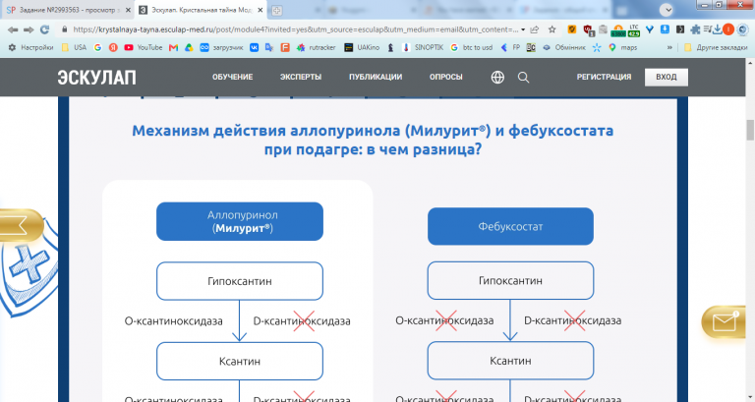Open the blue download extension icon
The image size is (755, 402).
(x=665, y=29)
